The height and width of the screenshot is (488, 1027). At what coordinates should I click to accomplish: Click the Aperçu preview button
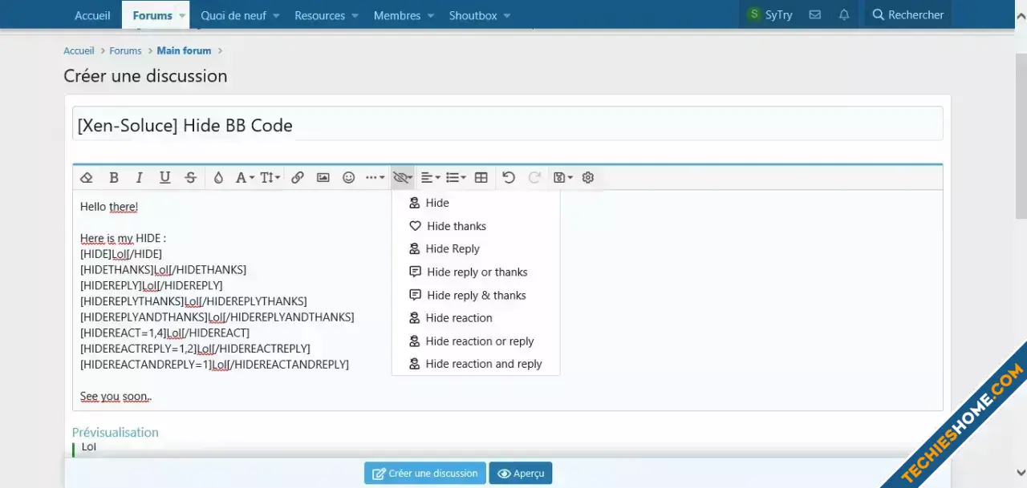(x=521, y=473)
